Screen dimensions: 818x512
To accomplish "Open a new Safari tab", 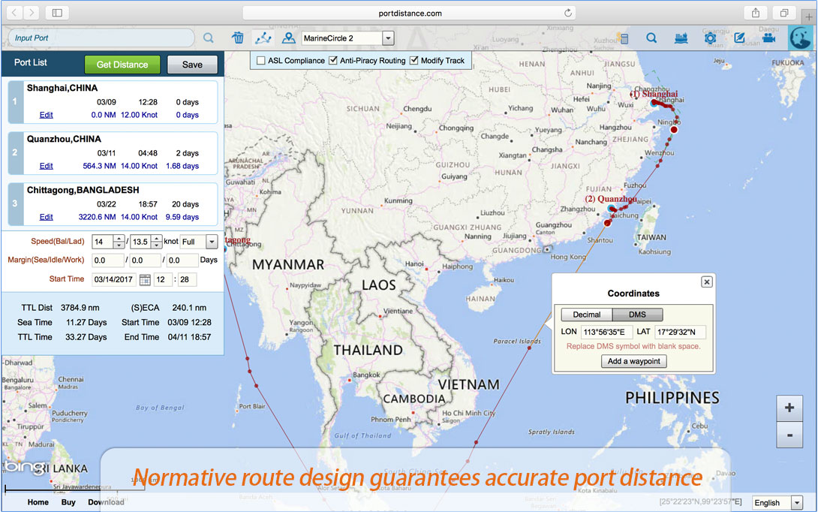I will tap(808, 17).
